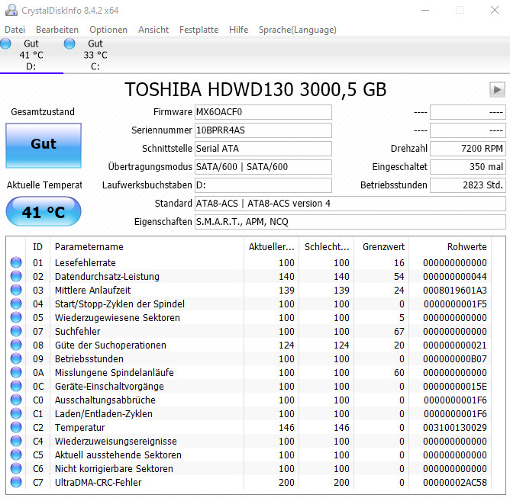The height and width of the screenshot is (498, 510).
Task: Click the Schnittstelle field Serial ATA
Action: 263,149
